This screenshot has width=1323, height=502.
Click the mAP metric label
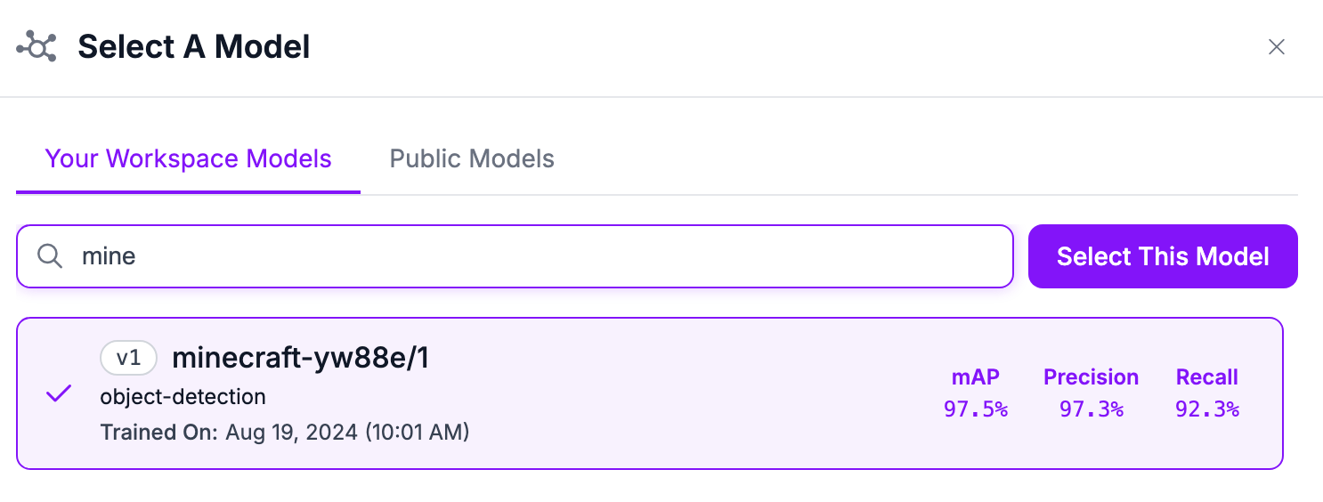pyautogui.click(x=976, y=377)
